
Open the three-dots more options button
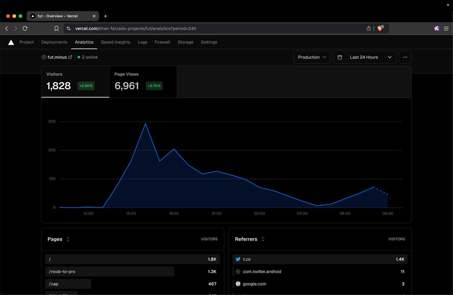[405, 57]
